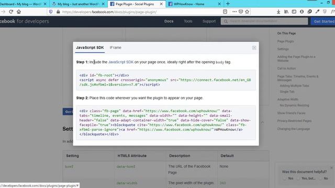Open tracking protection shield icon in address bar
335x188 pixels.
pyautogui.click(x=51, y=11)
